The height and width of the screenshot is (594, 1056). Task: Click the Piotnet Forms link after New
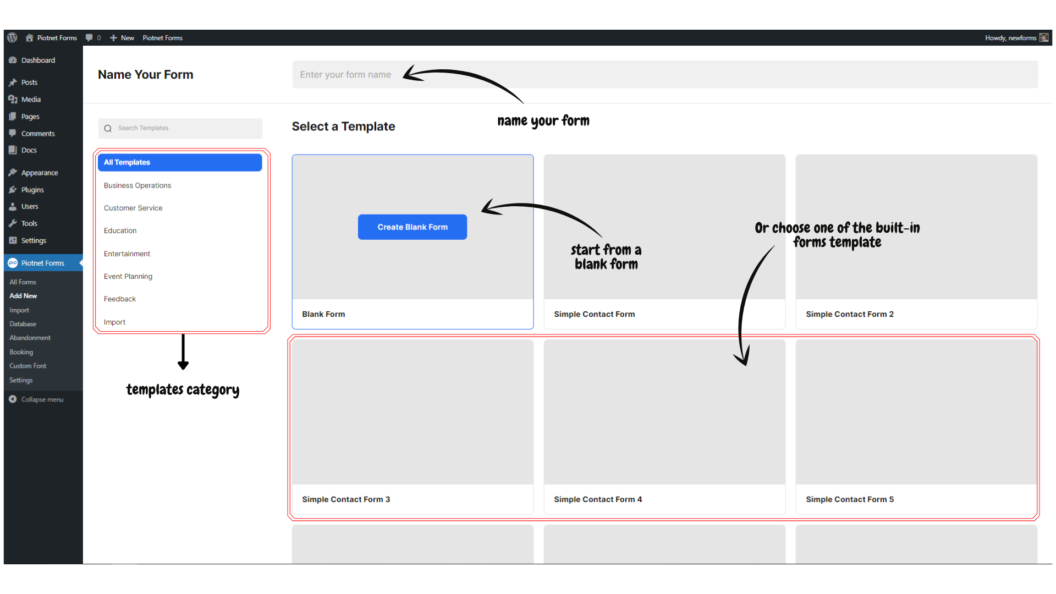pyautogui.click(x=162, y=37)
